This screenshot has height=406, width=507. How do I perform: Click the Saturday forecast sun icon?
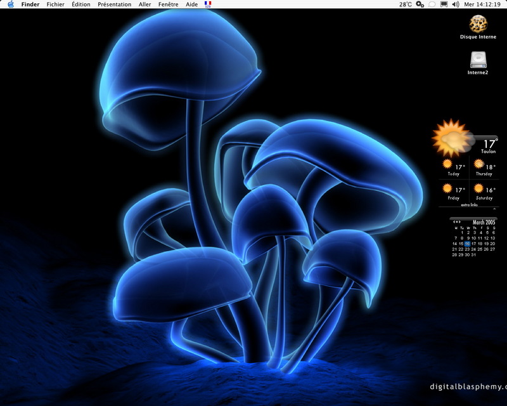pyautogui.click(x=478, y=188)
